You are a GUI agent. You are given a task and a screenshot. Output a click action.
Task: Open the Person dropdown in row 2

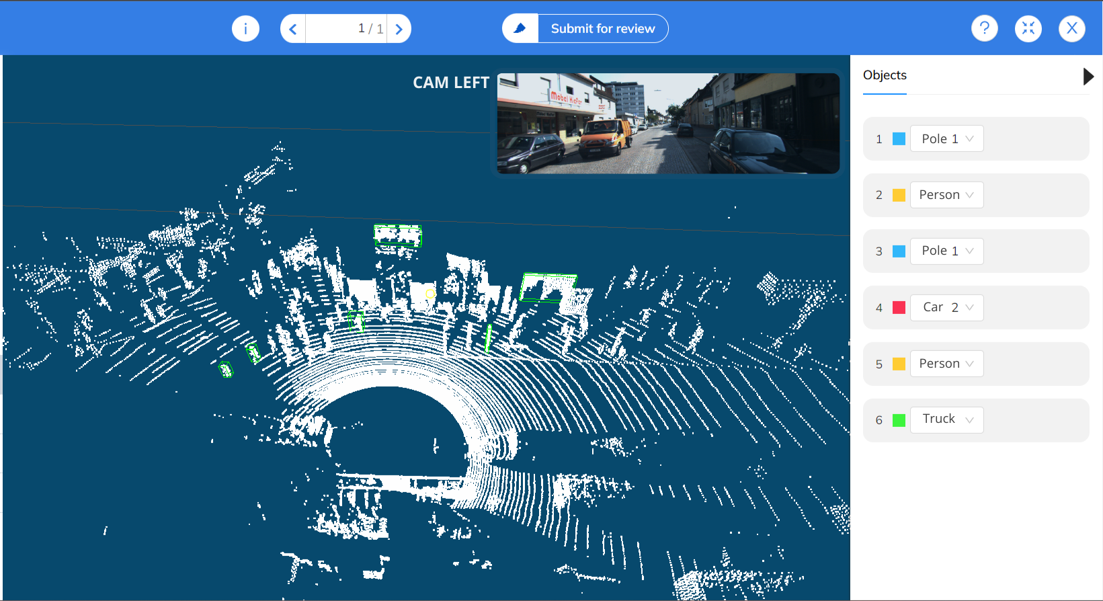pos(946,195)
